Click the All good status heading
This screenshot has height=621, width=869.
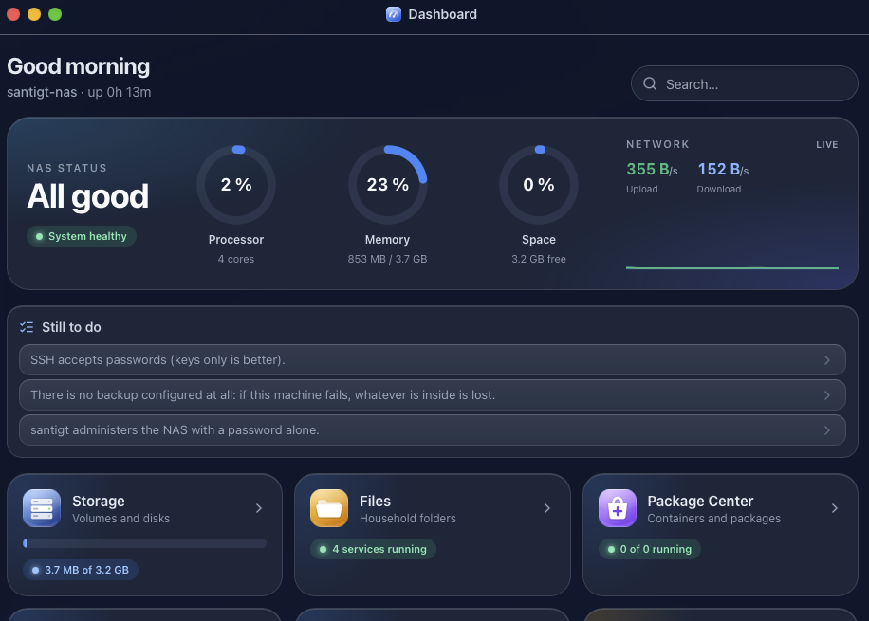pos(87,196)
